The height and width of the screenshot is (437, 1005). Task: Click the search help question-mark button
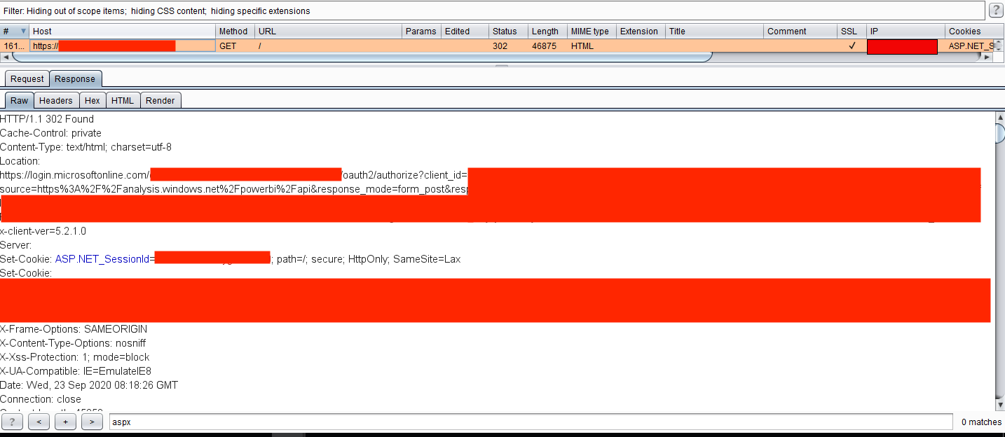tap(13, 422)
